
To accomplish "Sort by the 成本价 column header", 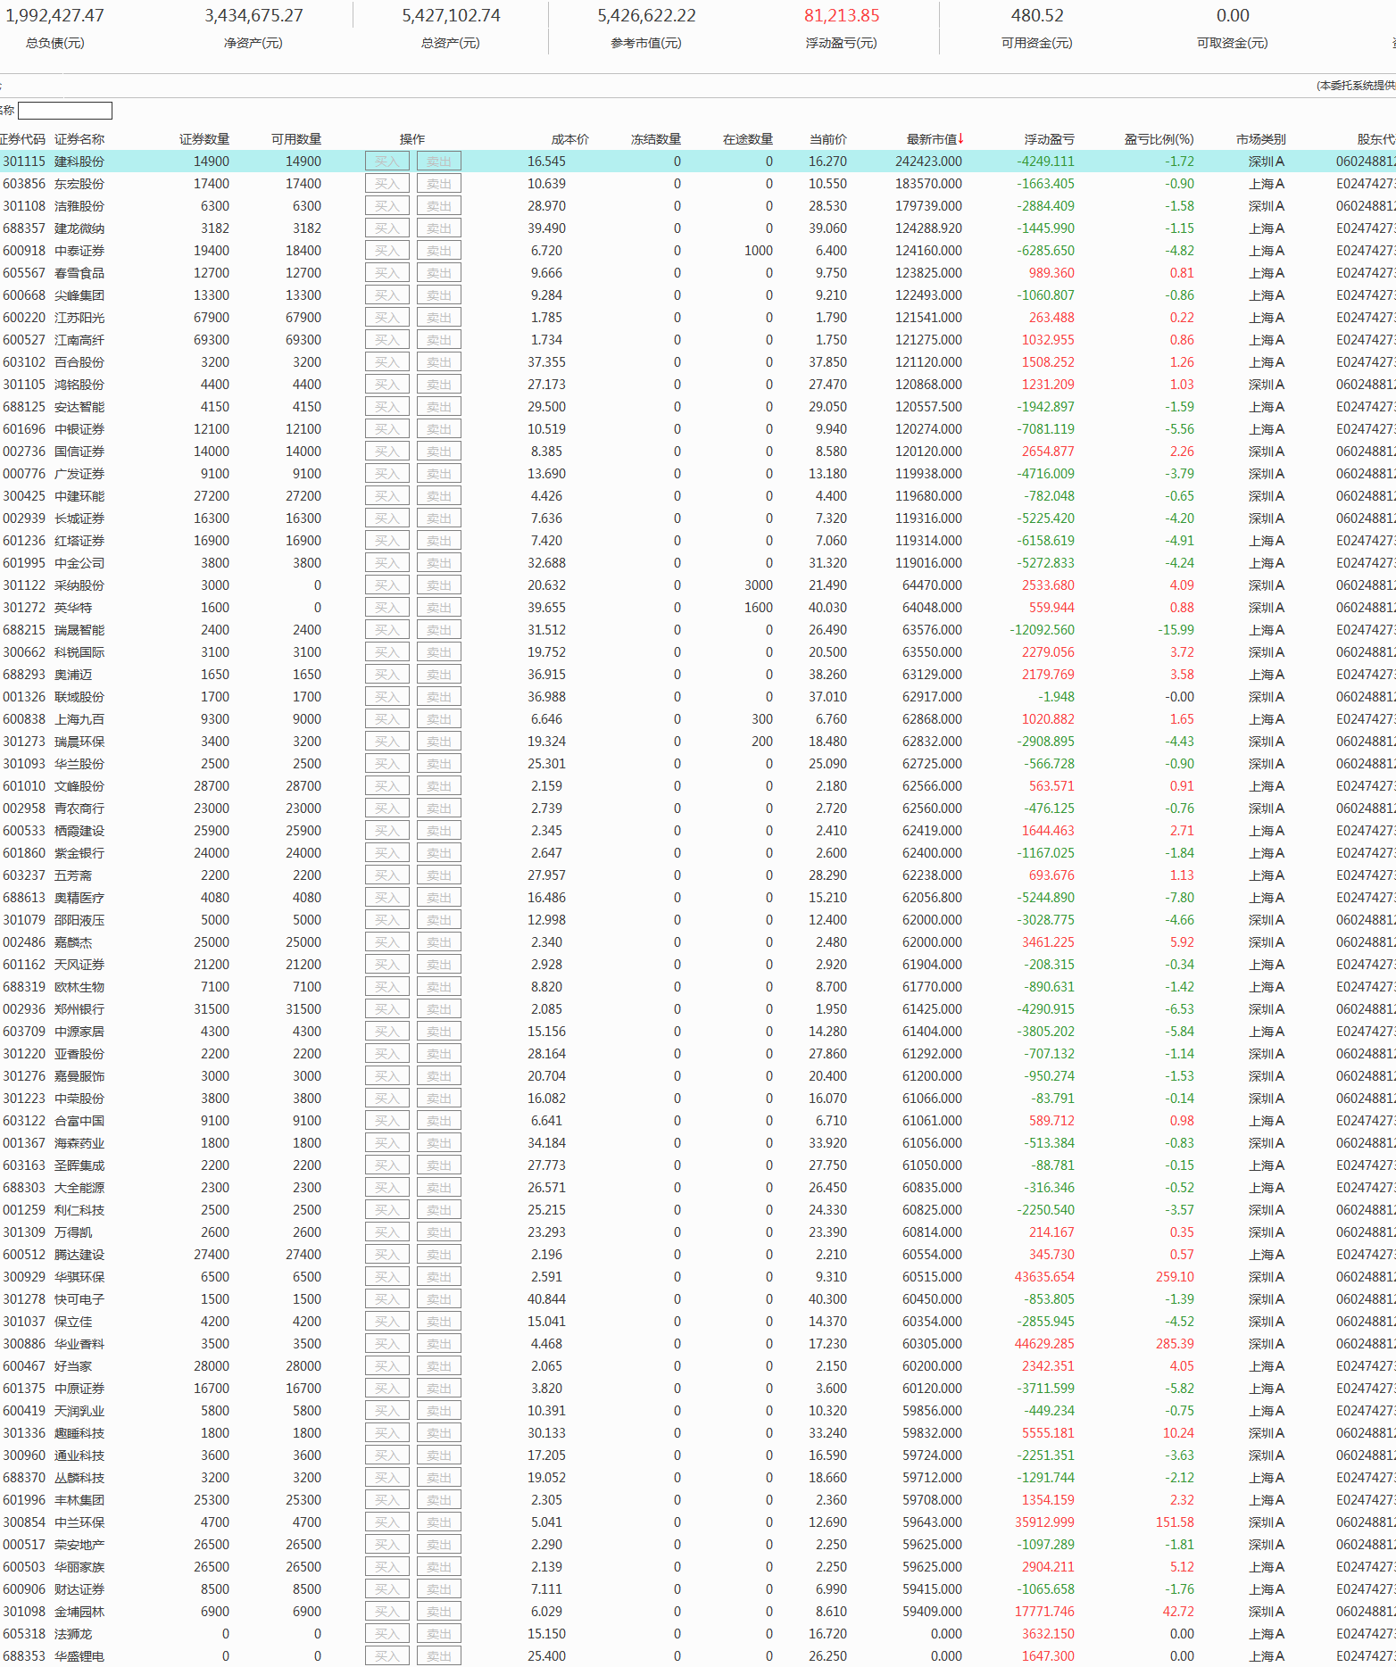I will tap(570, 139).
